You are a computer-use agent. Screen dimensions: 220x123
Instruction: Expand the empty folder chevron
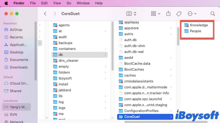coord(105,67)
